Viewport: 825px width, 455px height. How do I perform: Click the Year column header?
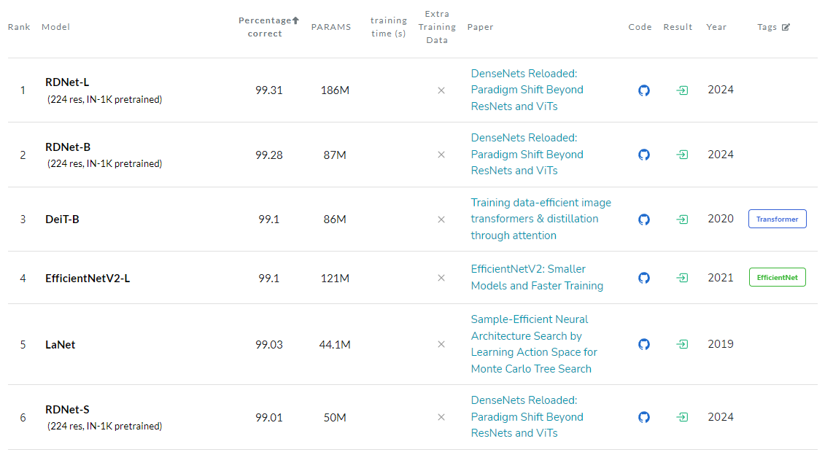(x=716, y=27)
